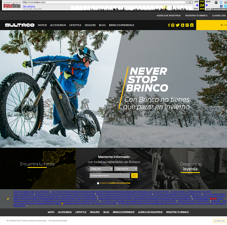Screen dimensions: 227x225
Task: Check the privacy policy acceptance checkbox
Action: click(98, 183)
